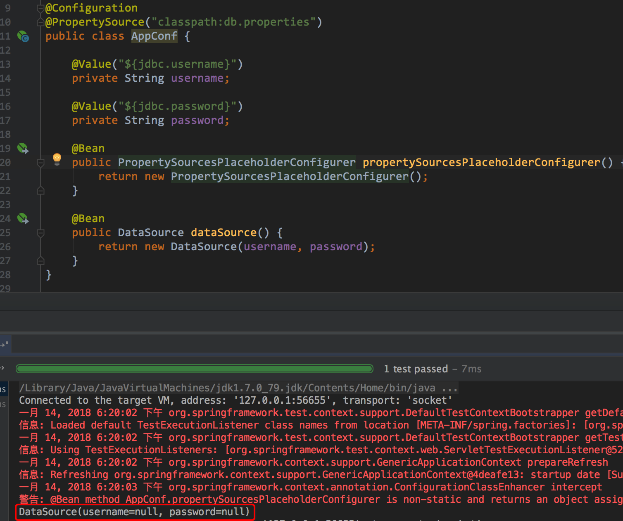Click the 'Connected to the target VM' console line
The width and height of the screenshot is (623, 521).
coord(235,400)
